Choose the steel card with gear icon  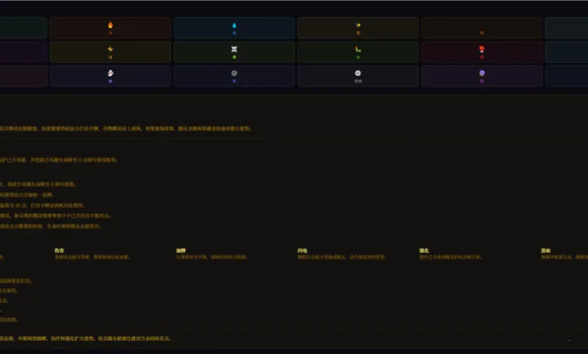(358, 76)
